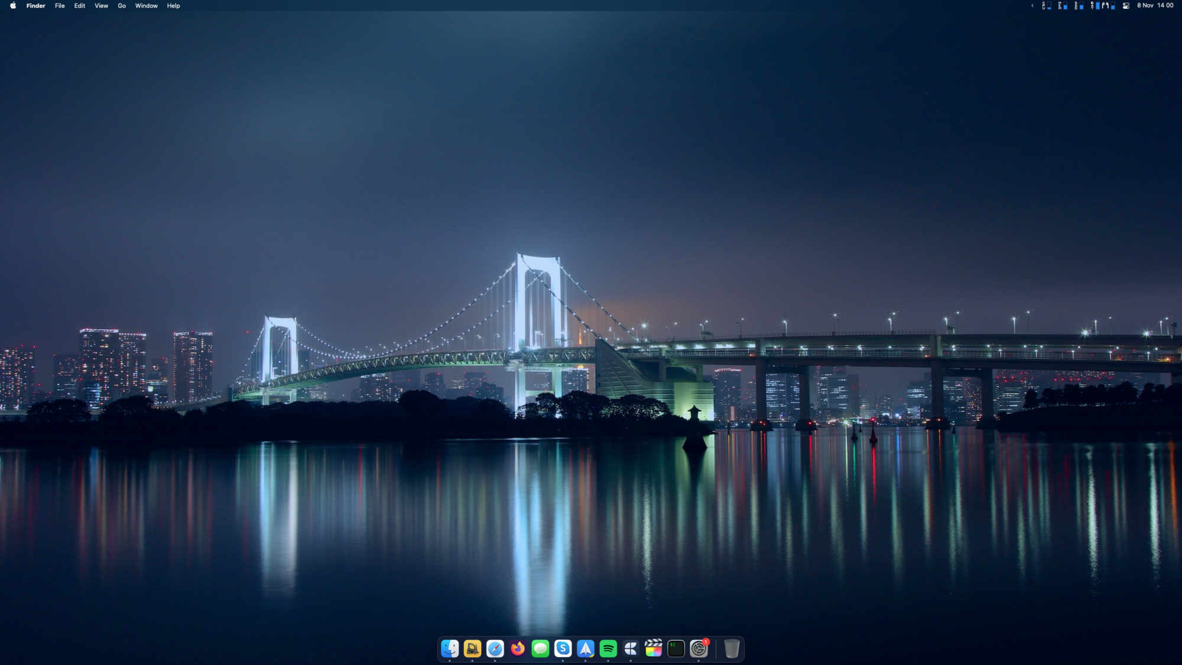Image resolution: width=1182 pixels, height=665 pixels.
Task: Open System Preferences with notification badge
Action: [x=699, y=648]
